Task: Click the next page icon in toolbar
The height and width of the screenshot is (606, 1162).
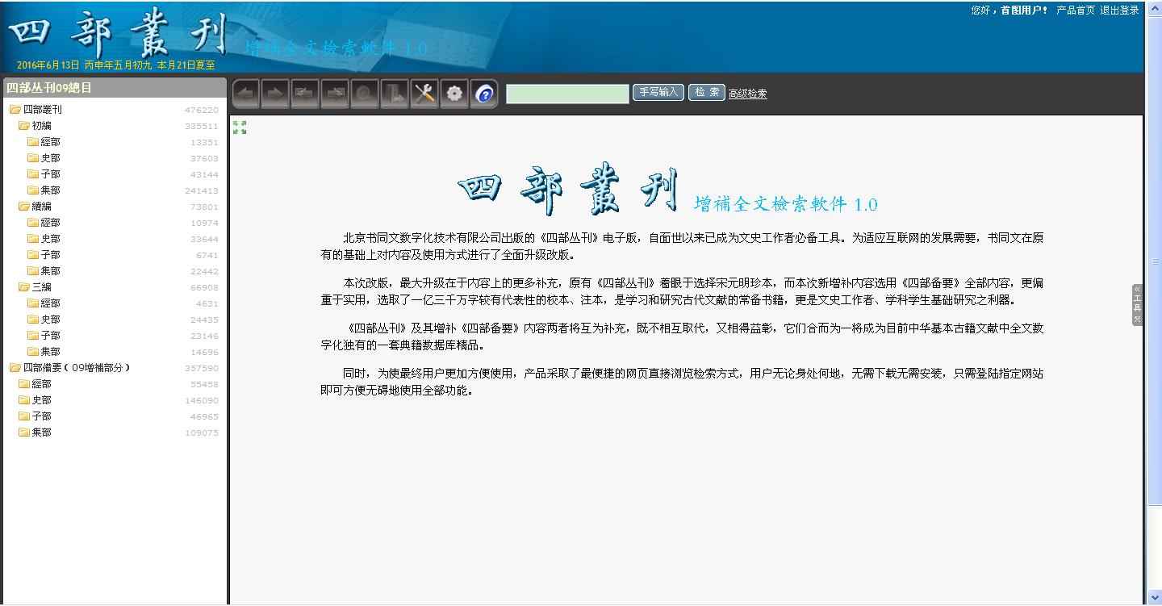Action: [x=335, y=94]
